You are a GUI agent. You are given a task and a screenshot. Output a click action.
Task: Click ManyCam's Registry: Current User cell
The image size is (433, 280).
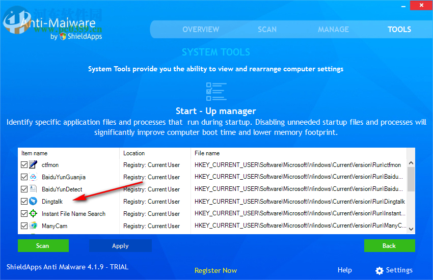click(151, 226)
